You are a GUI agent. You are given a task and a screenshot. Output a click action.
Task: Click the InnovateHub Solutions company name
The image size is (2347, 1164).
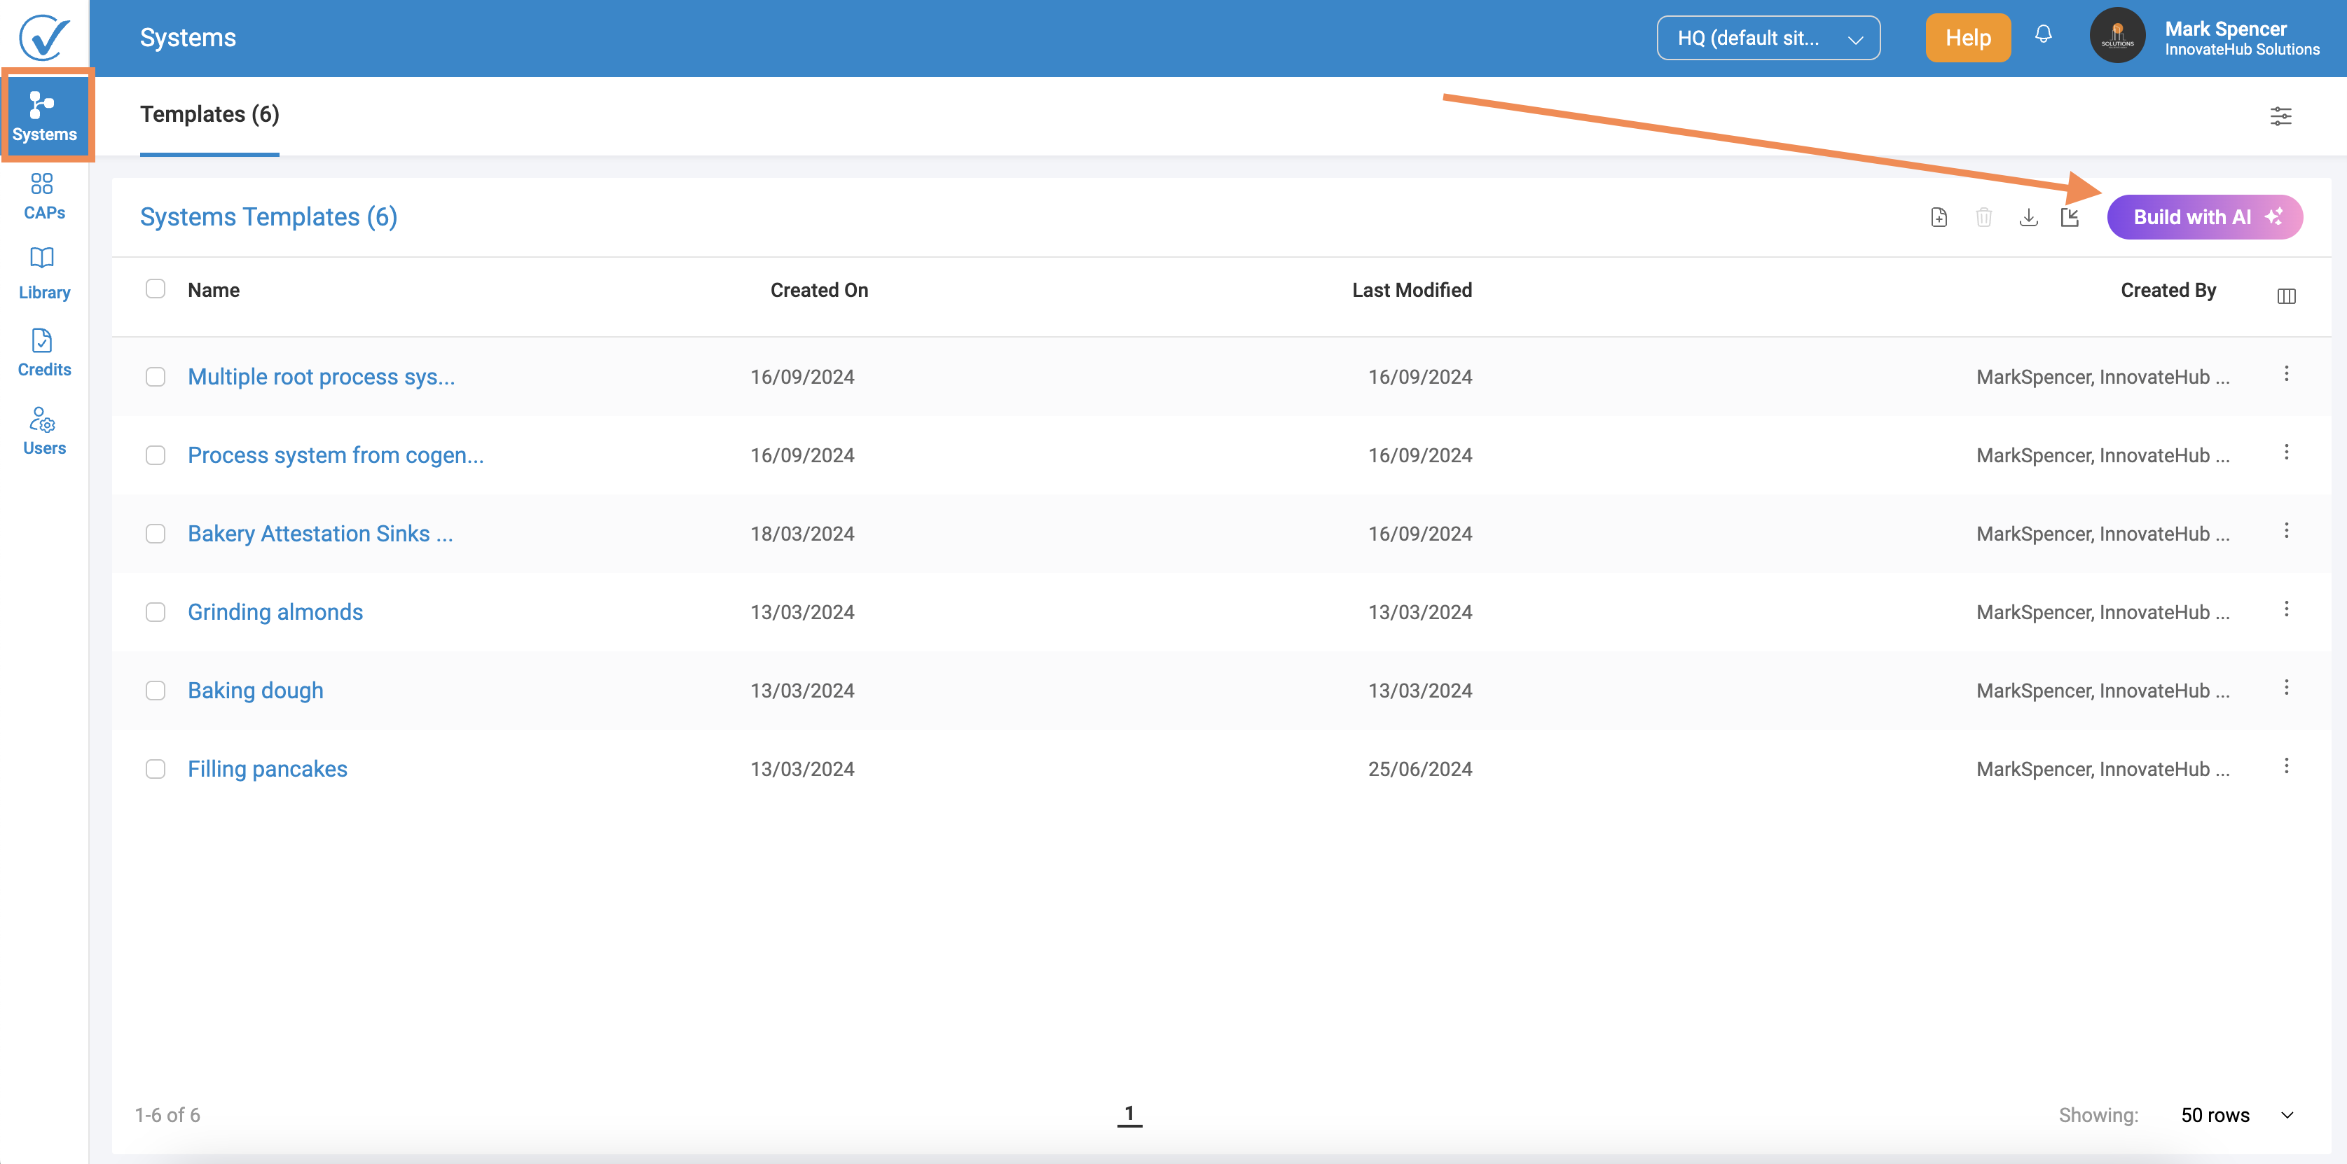coord(2241,50)
